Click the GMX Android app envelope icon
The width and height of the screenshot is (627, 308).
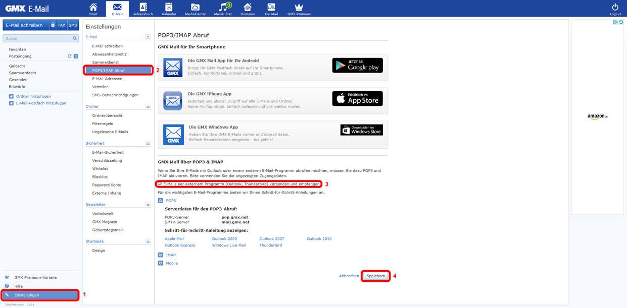pyautogui.click(x=173, y=68)
